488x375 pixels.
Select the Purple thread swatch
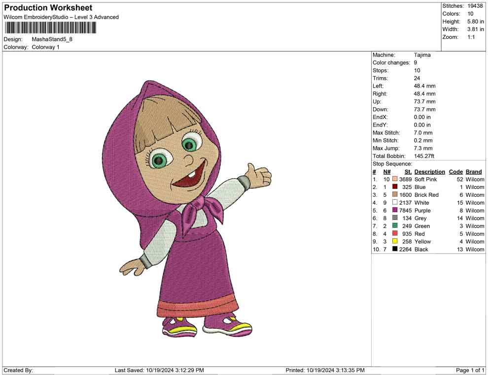click(x=395, y=210)
